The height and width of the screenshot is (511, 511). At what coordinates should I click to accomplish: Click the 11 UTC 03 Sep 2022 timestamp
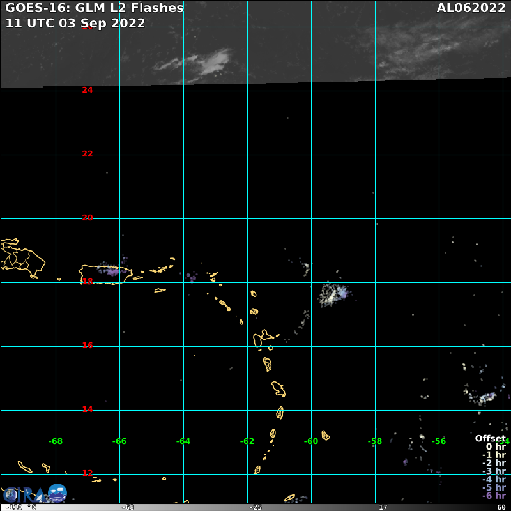tap(75, 23)
